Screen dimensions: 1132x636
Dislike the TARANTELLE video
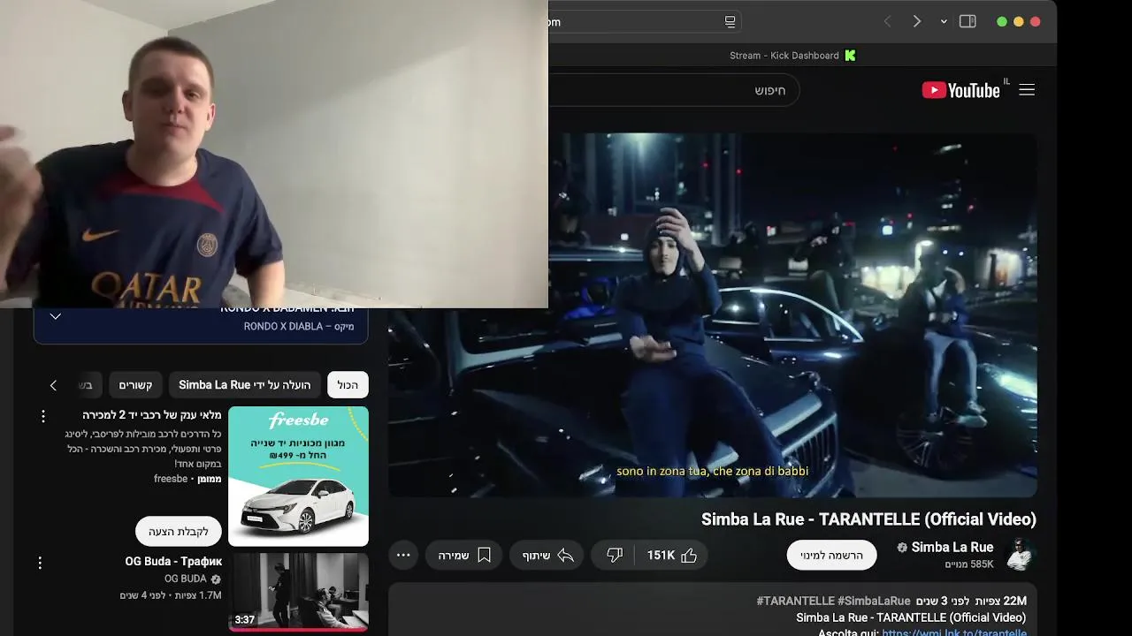(615, 555)
